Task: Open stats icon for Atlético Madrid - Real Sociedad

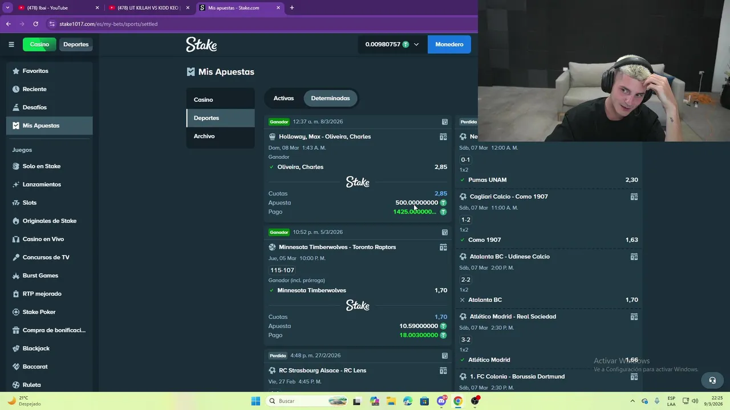Action: [634, 317]
